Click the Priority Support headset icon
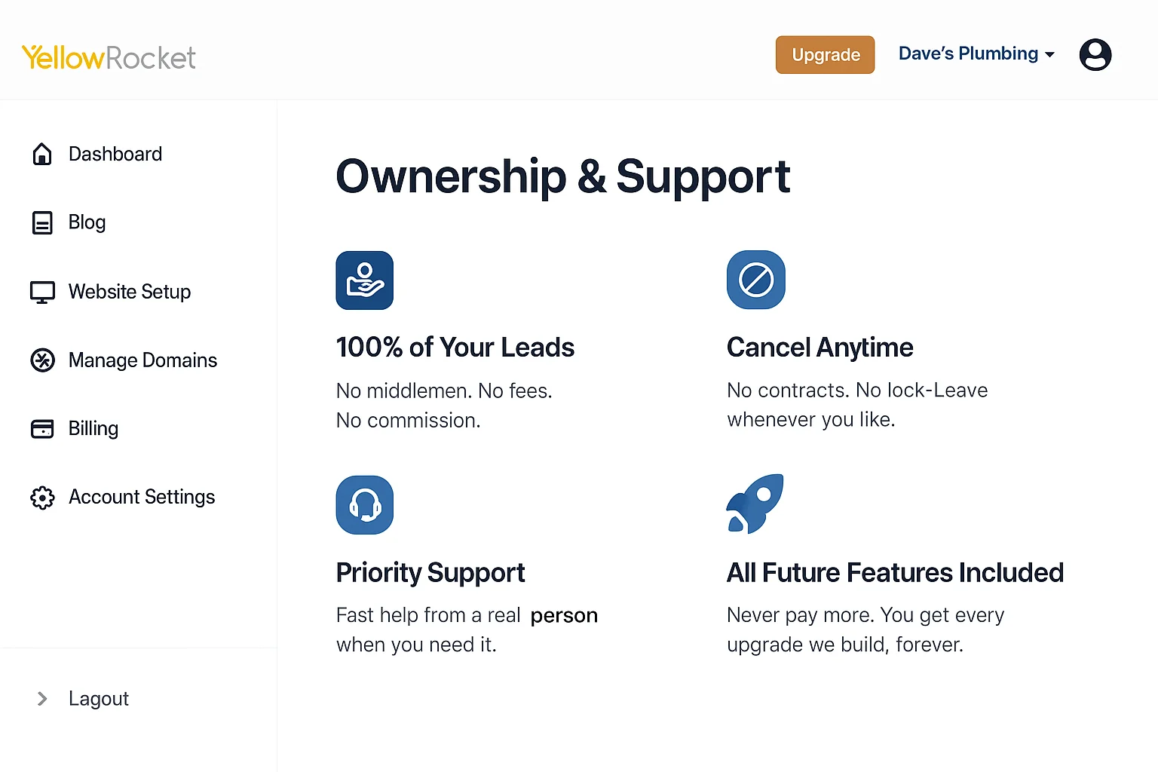Screen dimensions: 1158x772 [x=365, y=505]
